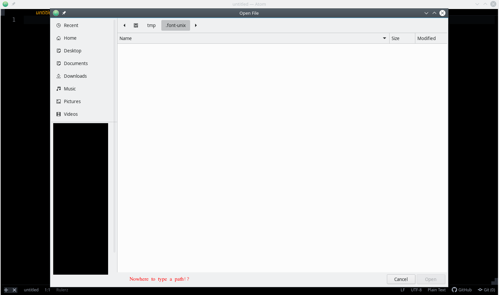Open the Git (0) status bar indicator
The height and width of the screenshot is (295, 499).
(487, 290)
